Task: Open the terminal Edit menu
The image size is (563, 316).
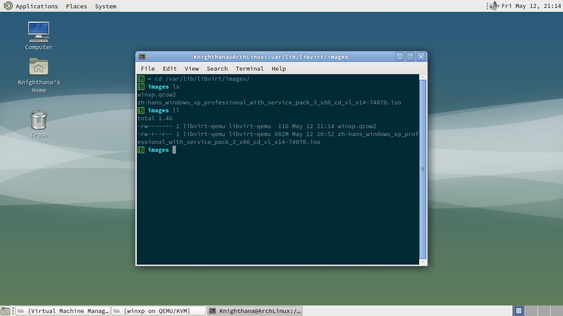Action: [x=170, y=68]
